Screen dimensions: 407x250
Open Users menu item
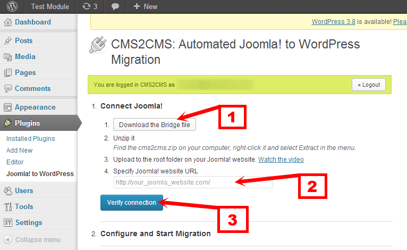click(x=24, y=191)
